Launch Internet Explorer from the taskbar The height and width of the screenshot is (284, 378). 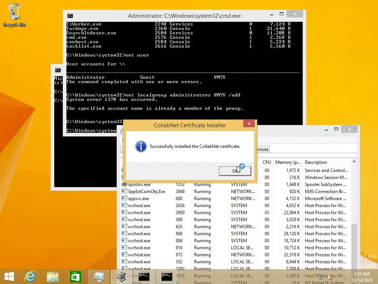click(30, 276)
